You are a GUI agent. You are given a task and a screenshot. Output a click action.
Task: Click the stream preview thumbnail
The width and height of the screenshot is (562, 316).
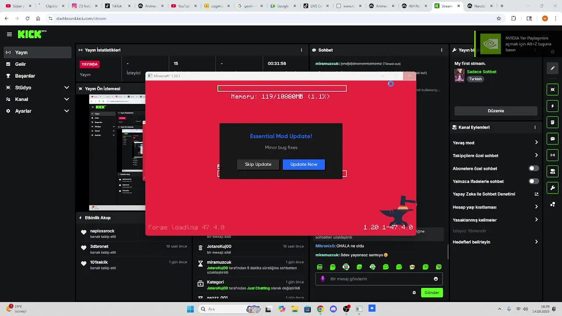117,152
